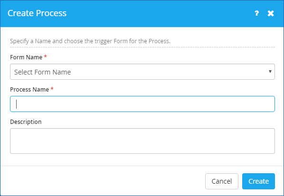This screenshot has height=196, width=284.
Task: Click the Form Name label
Action: point(26,57)
